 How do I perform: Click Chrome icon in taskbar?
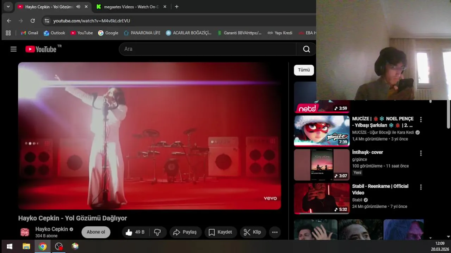click(43, 246)
